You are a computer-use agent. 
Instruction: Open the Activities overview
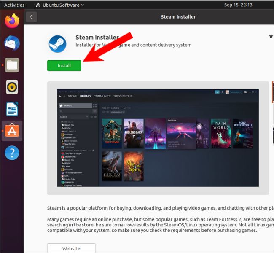click(x=14, y=5)
